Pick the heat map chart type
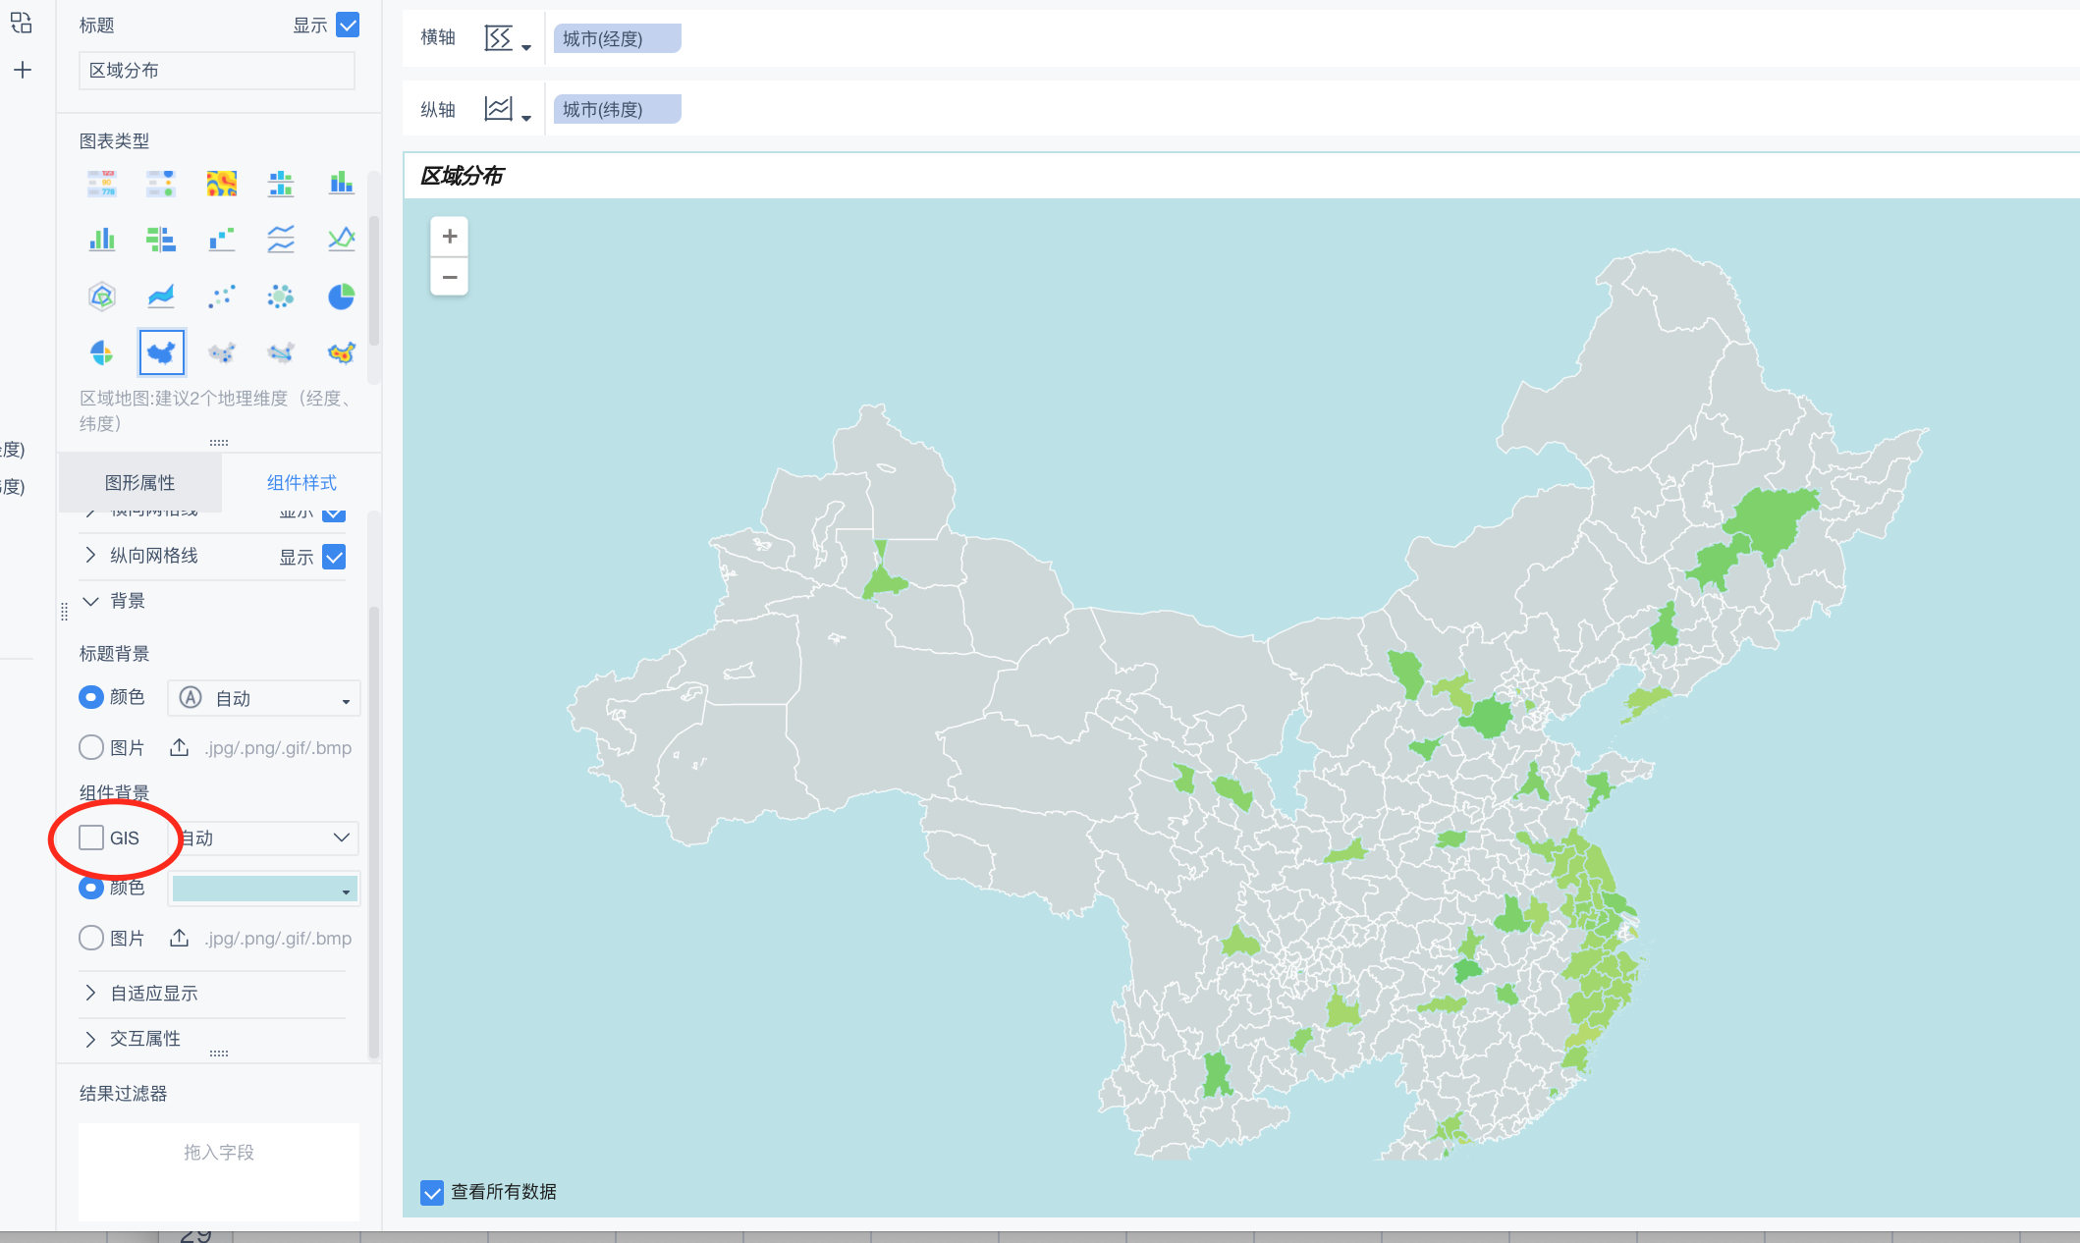 click(341, 352)
